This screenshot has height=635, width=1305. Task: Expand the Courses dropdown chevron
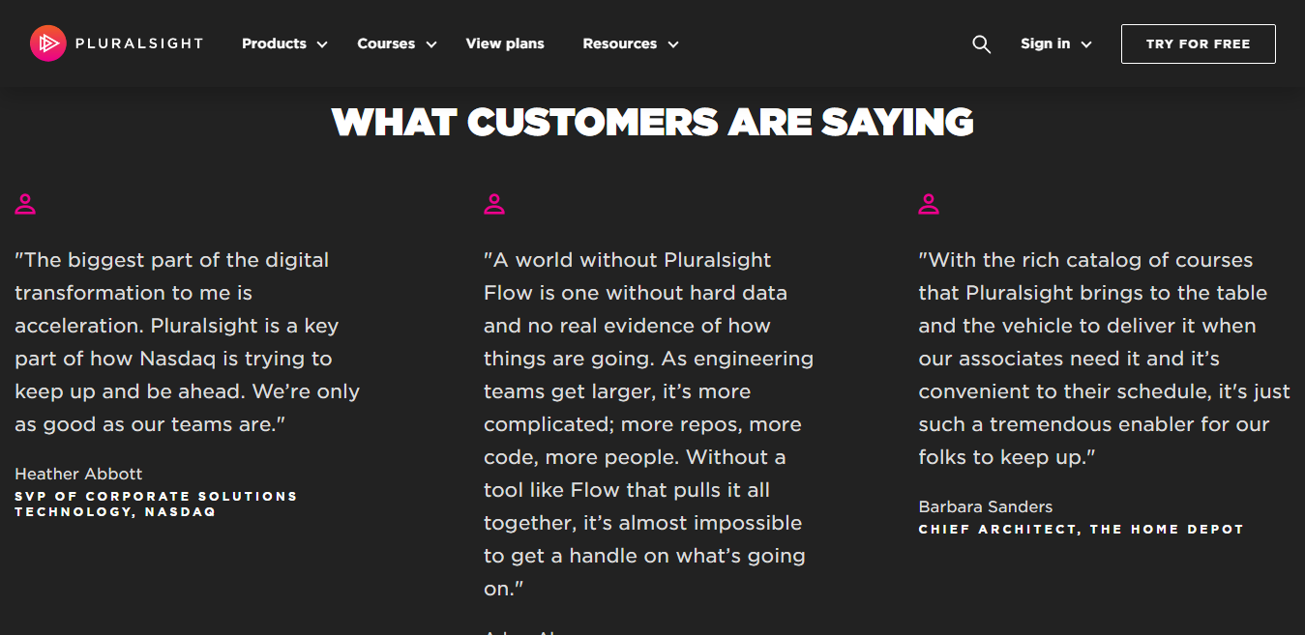(x=431, y=44)
